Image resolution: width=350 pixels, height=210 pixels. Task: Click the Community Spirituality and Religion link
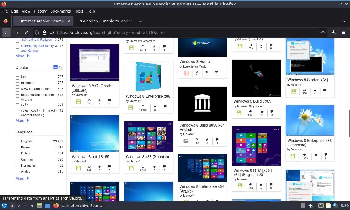coord(37,48)
